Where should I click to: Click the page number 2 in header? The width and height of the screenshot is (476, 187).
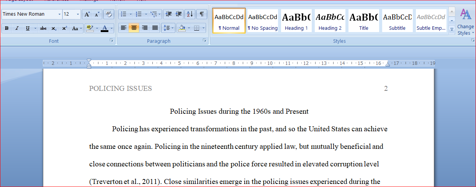point(386,89)
